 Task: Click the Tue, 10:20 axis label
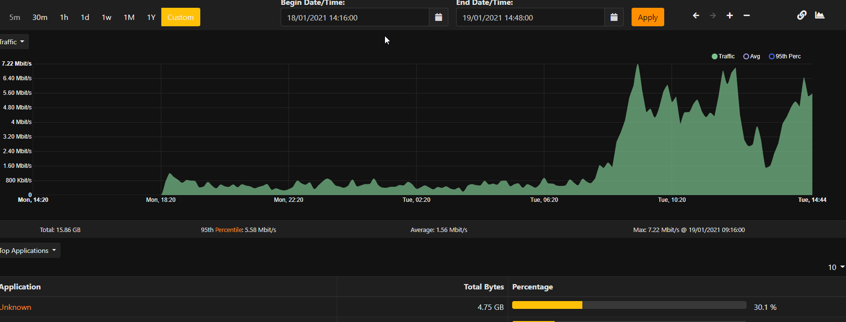click(672, 200)
